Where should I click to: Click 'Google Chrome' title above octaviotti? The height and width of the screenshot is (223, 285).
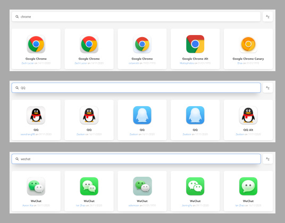(142, 59)
